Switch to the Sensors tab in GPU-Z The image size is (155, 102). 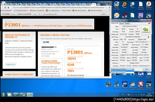pyautogui.click(x=121, y=23)
